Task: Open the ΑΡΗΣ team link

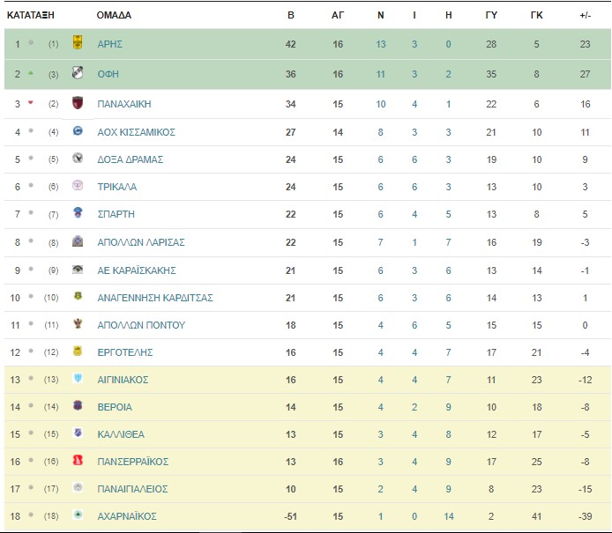Action: 109,44
